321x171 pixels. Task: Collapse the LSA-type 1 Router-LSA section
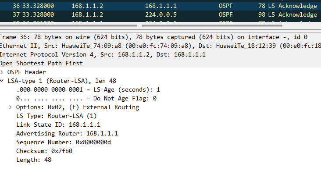(x=2, y=81)
